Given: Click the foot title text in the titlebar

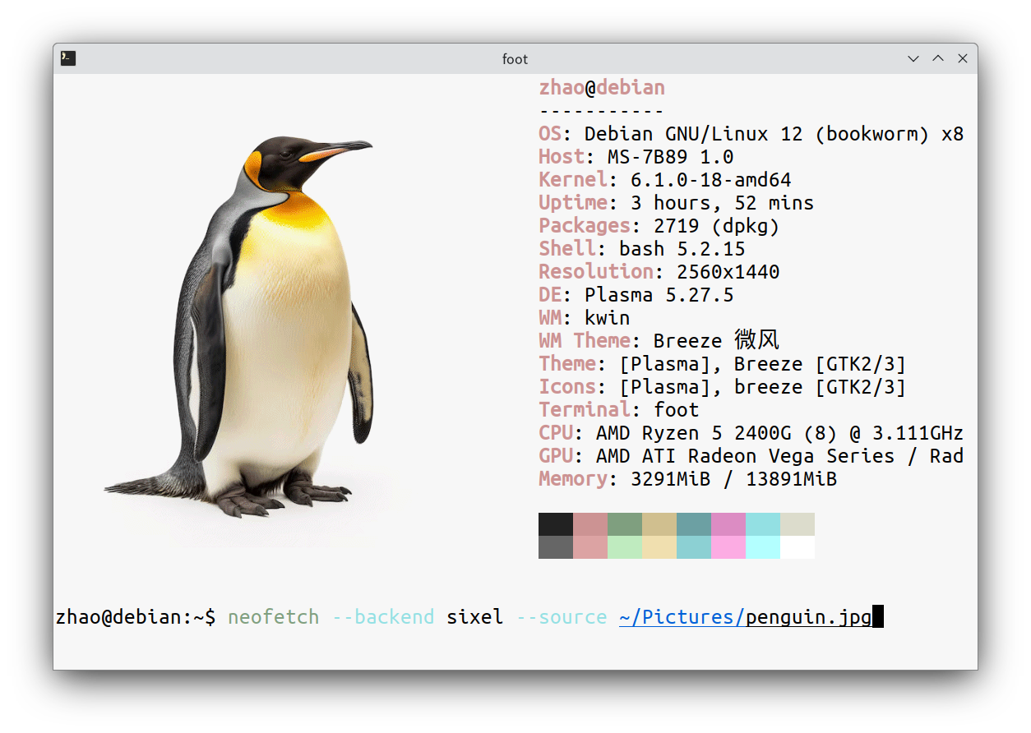Looking at the screenshot, I should pyautogui.click(x=515, y=58).
